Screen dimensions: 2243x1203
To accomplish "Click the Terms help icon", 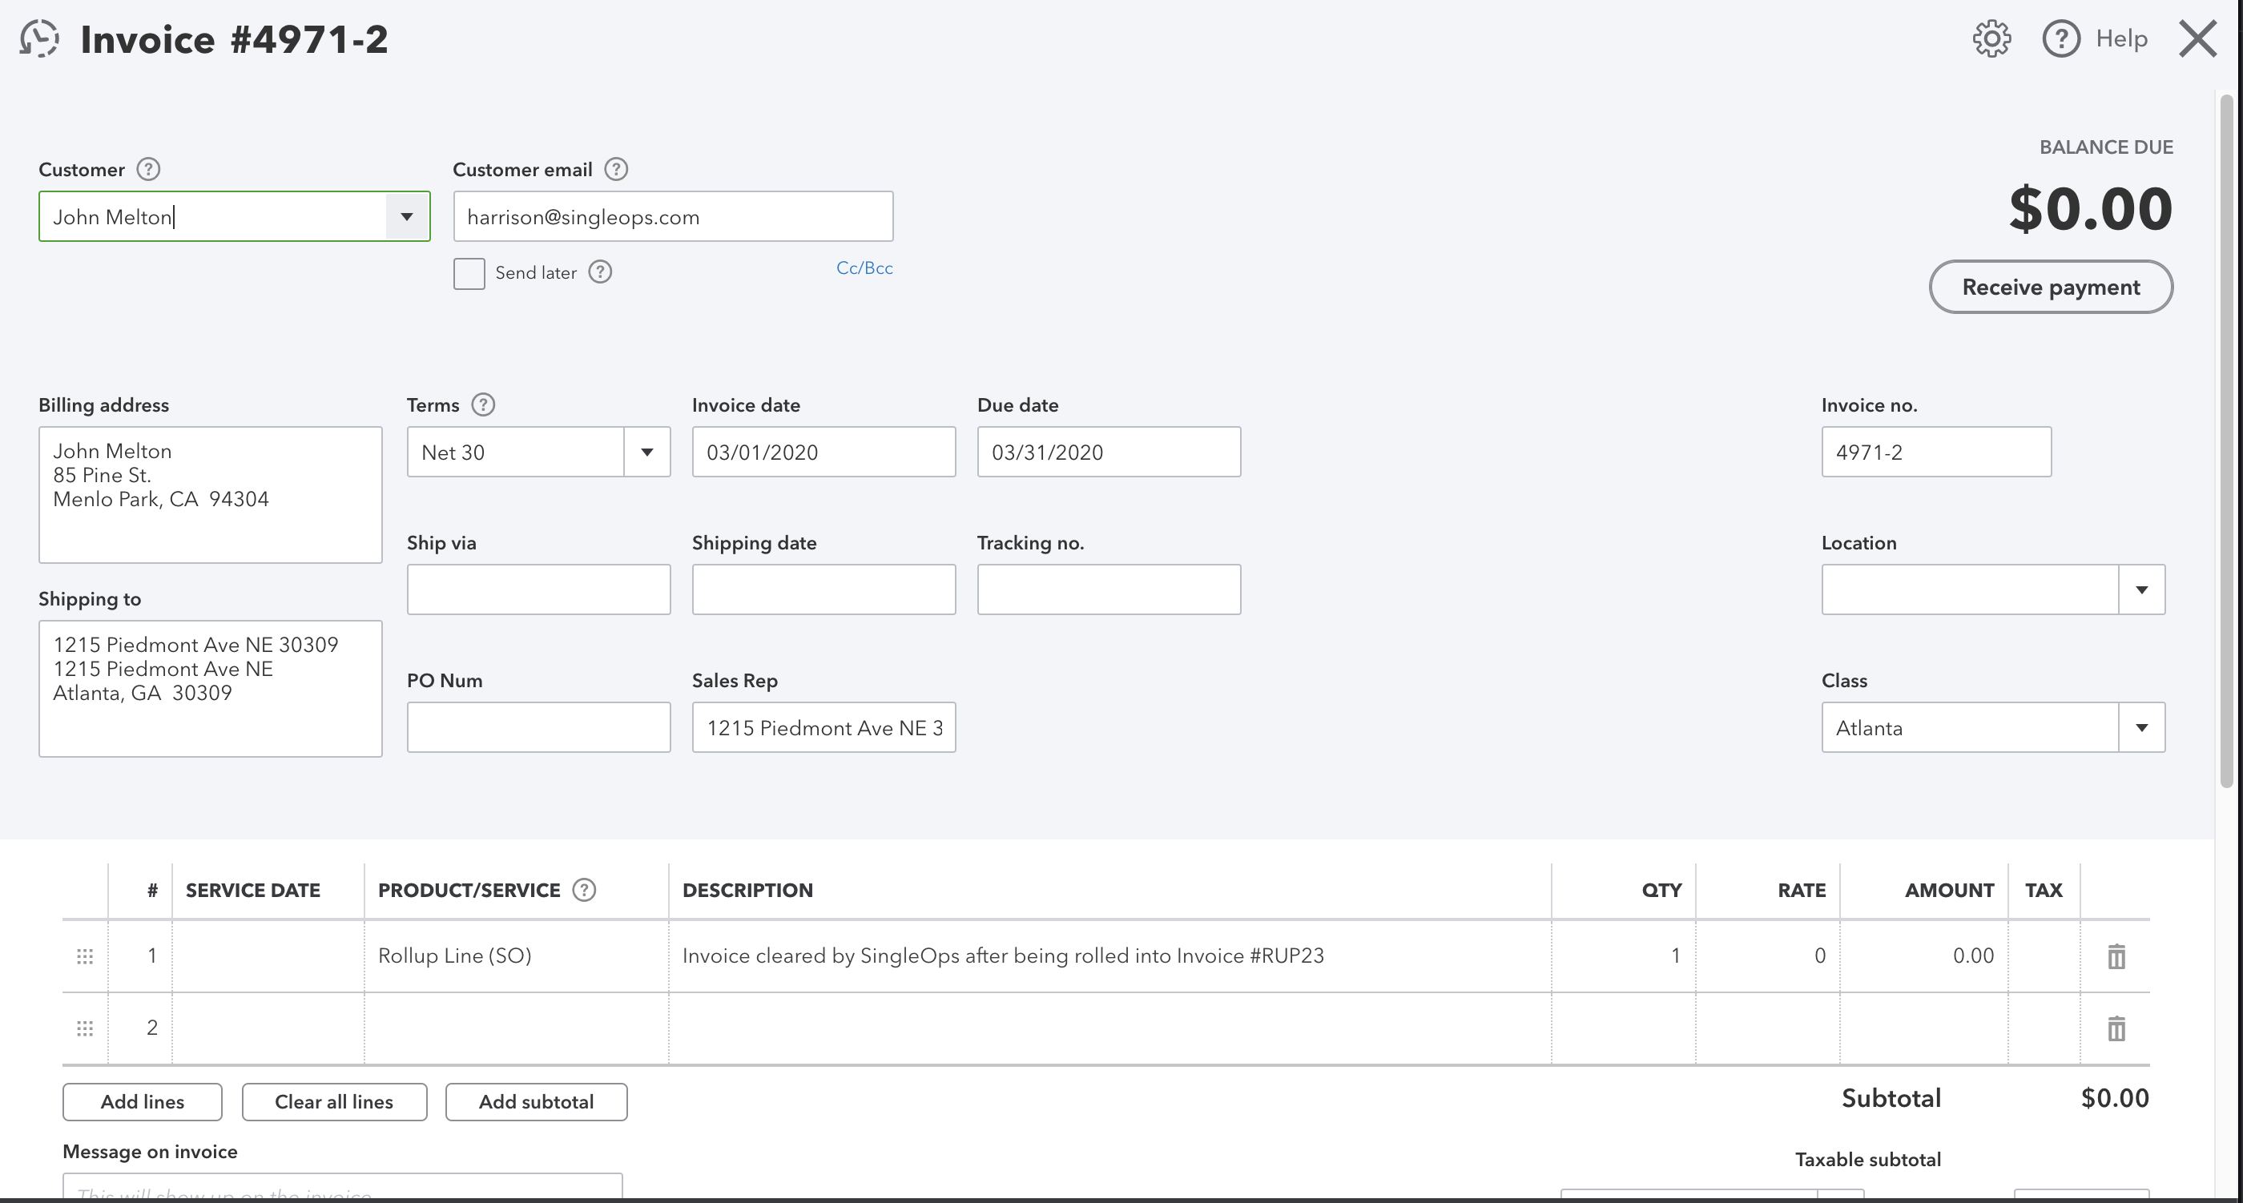I will (x=483, y=404).
